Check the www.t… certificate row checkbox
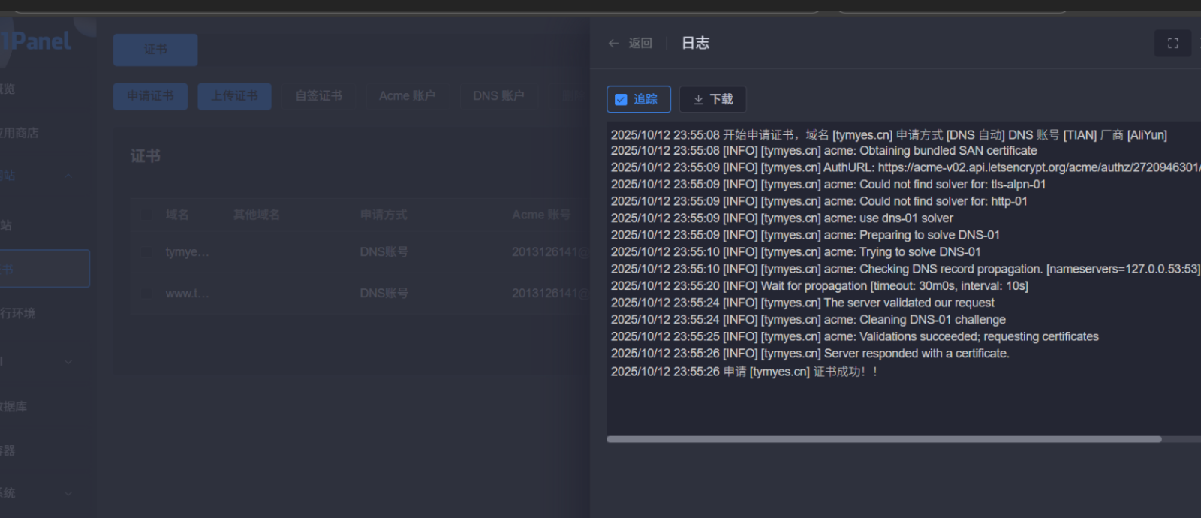This screenshot has width=1201, height=518. (x=146, y=294)
